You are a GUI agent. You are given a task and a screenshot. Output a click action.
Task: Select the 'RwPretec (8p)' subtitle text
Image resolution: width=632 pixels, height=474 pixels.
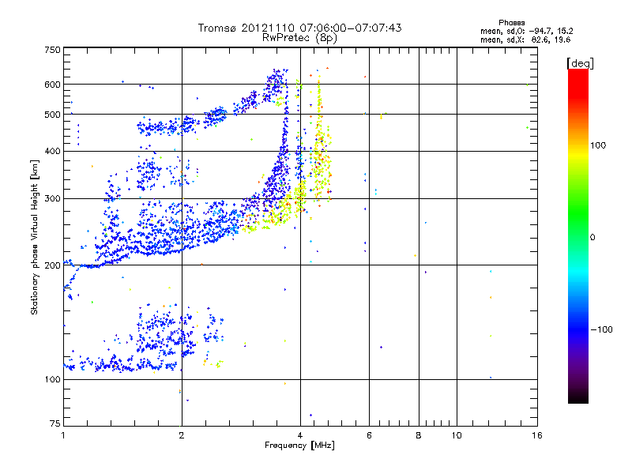tap(299, 38)
